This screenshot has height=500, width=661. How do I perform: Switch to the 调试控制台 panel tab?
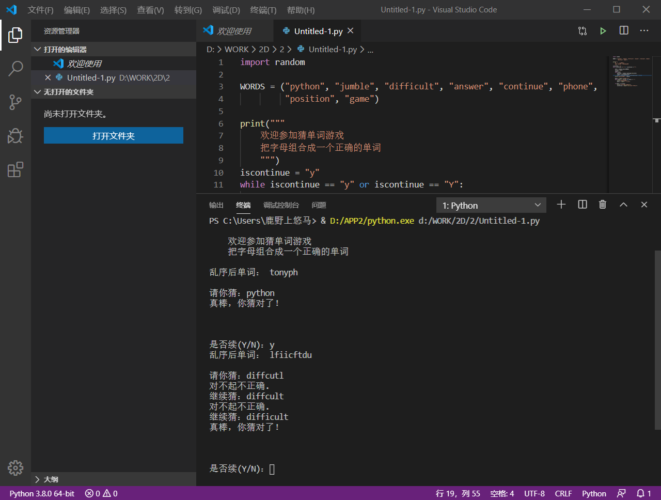281,205
